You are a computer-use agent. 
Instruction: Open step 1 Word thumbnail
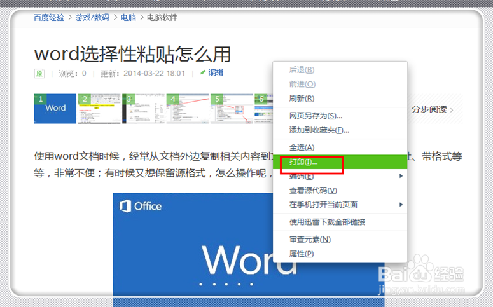[x=55, y=109]
